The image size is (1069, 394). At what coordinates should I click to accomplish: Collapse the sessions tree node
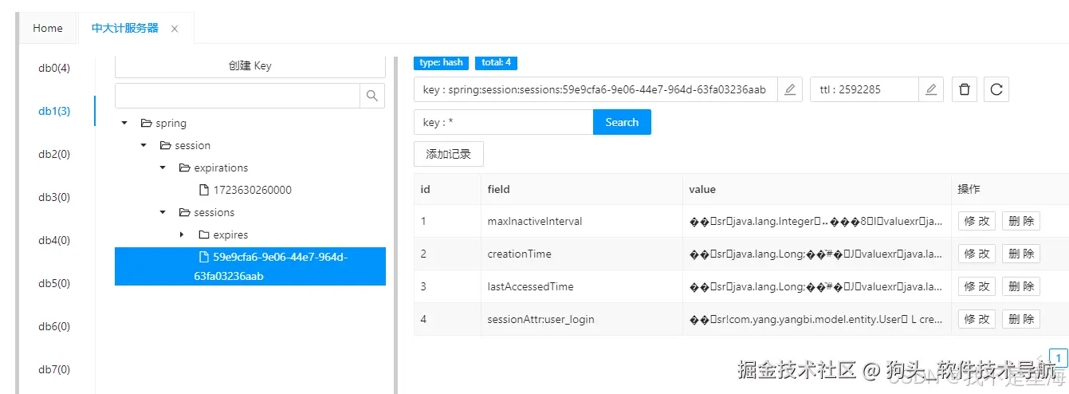click(163, 213)
